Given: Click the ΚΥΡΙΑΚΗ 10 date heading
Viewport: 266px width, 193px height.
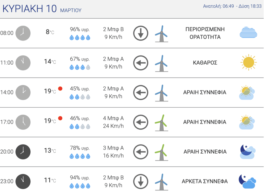Looking at the screenshot, I should pos(30,9).
